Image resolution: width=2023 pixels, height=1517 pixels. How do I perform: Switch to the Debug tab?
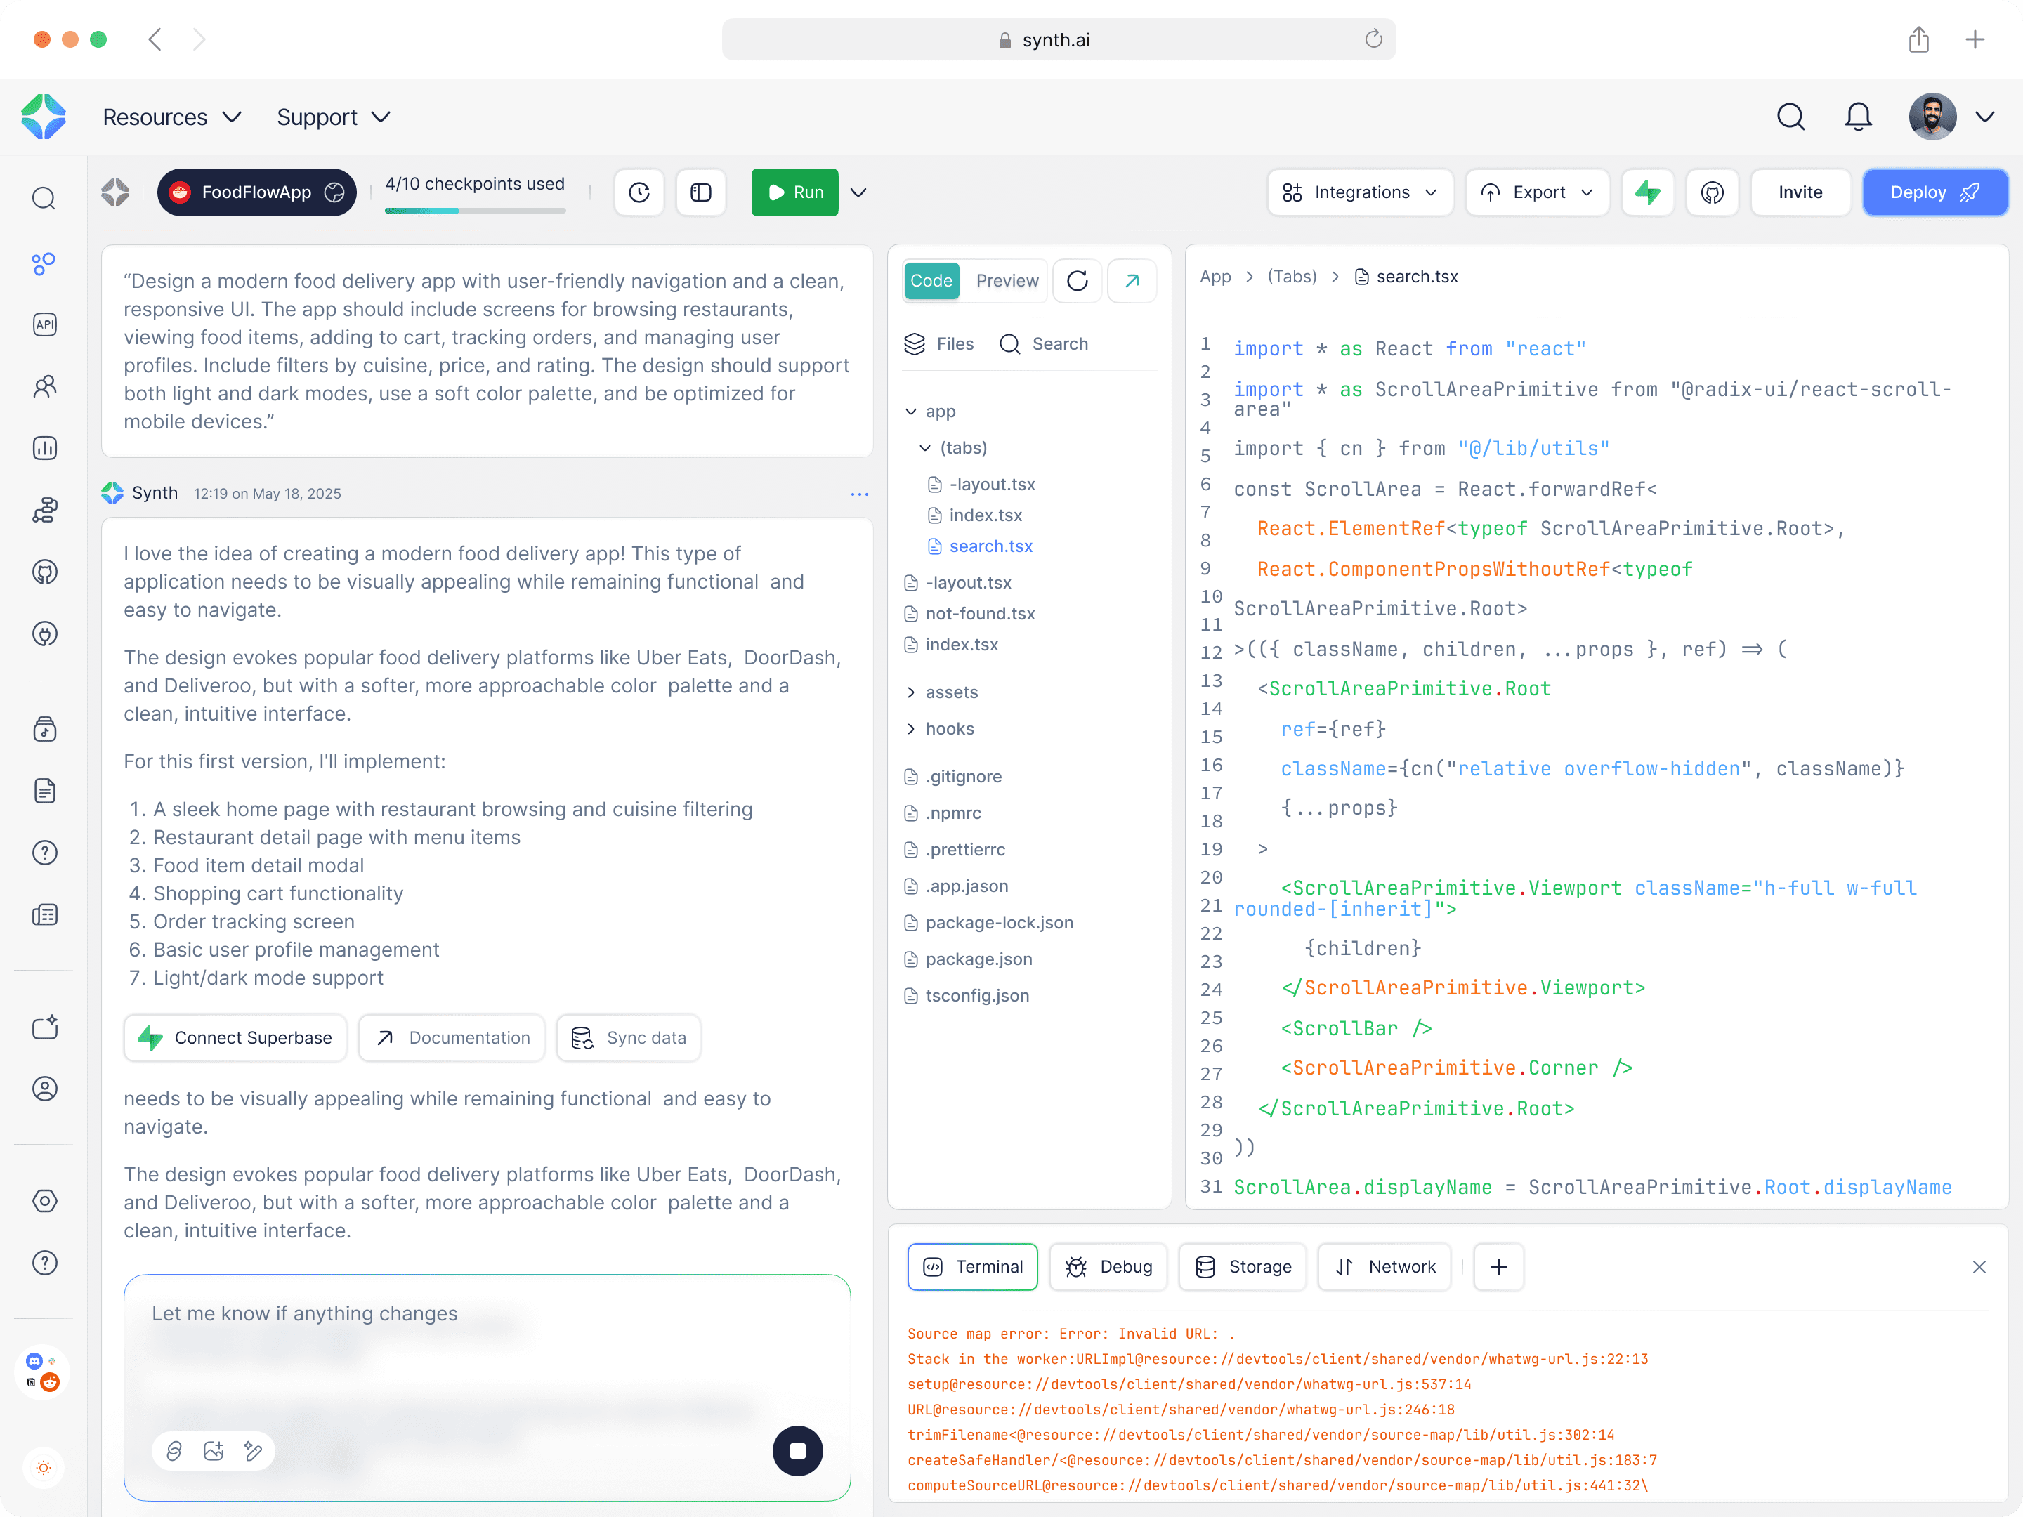click(x=1108, y=1266)
